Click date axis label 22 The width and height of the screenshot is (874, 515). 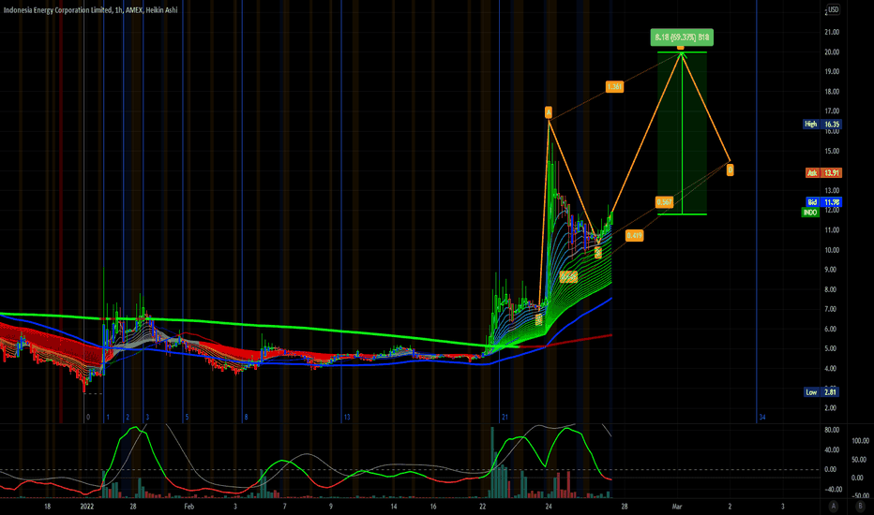pyautogui.click(x=482, y=507)
